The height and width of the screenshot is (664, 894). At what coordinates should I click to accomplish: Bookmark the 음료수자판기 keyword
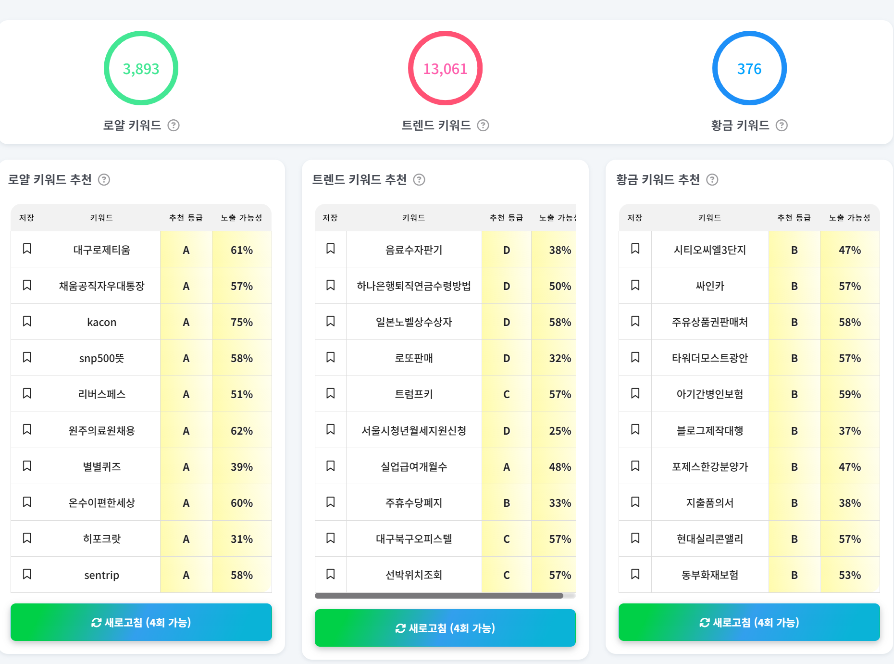click(x=331, y=249)
